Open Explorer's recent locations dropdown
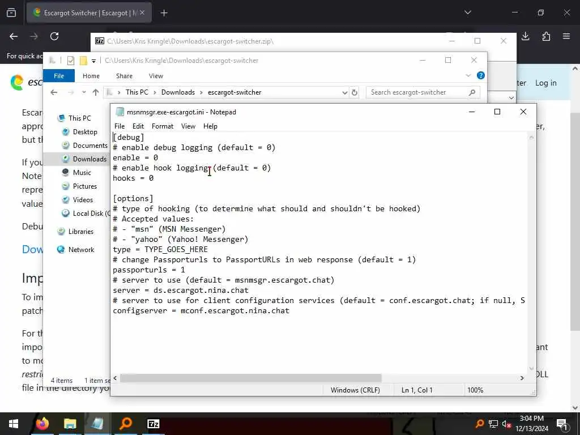The height and width of the screenshot is (435, 580). (84, 92)
